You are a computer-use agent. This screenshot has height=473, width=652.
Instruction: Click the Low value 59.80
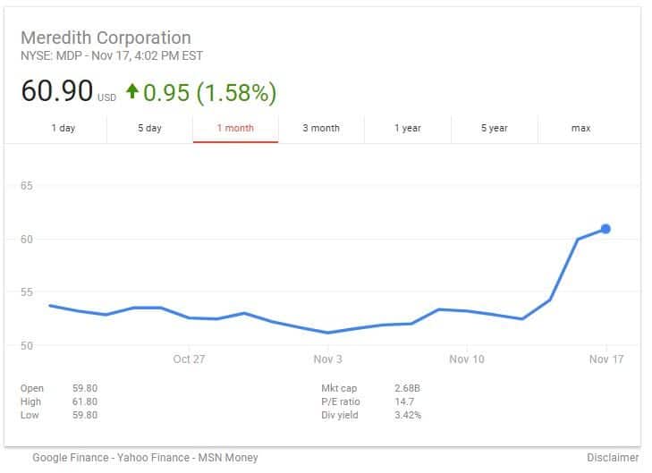pos(85,415)
